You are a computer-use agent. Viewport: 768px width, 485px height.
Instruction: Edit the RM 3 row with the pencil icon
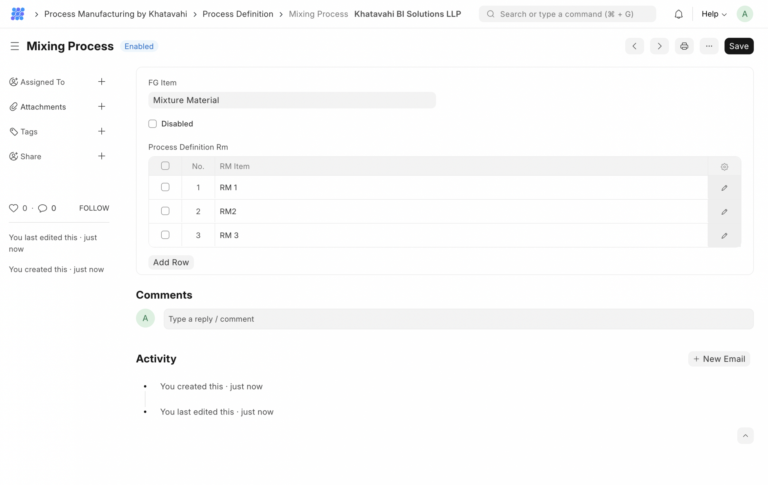coord(724,236)
